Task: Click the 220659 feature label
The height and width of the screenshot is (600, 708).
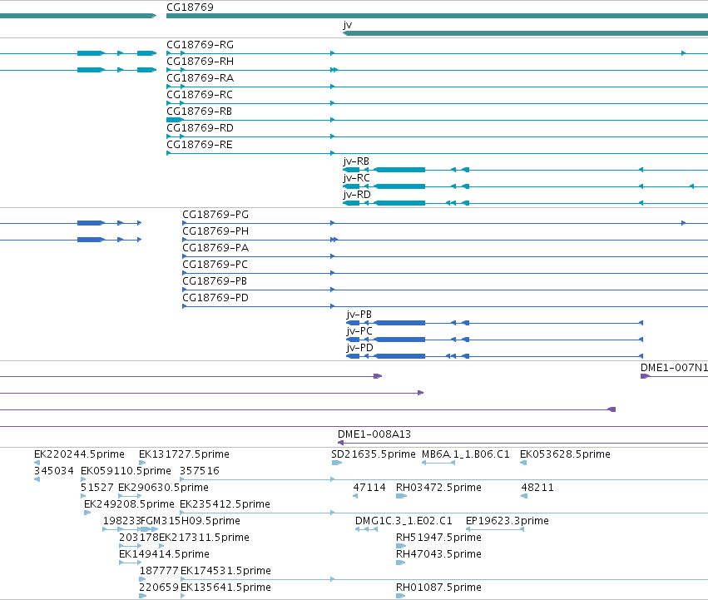Action: (x=159, y=588)
